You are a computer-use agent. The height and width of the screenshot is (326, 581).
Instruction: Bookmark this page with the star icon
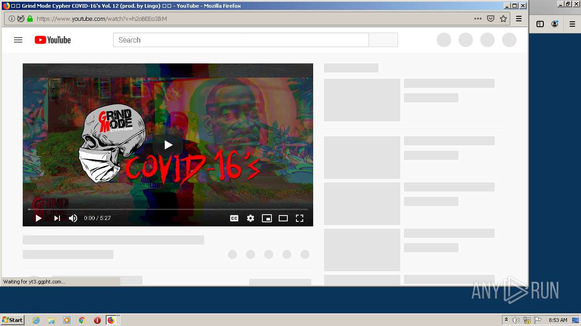pyautogui.click(x=503, y=19)
